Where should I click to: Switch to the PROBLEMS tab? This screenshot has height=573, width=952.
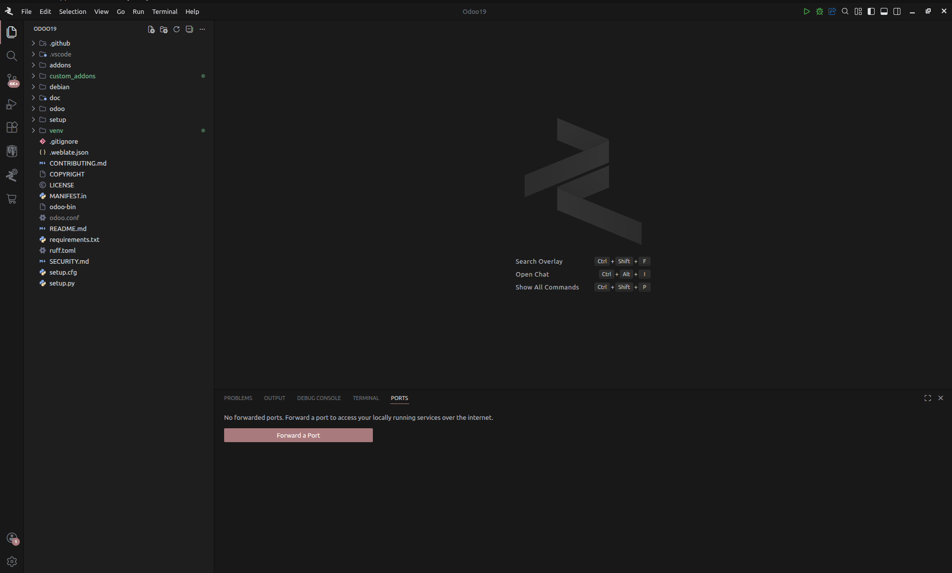coord(238,398)
